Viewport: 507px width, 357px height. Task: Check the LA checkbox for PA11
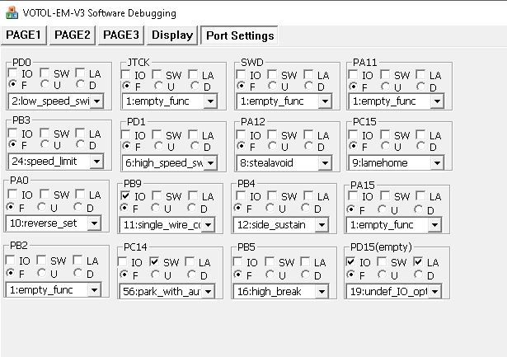click(421, 75)
